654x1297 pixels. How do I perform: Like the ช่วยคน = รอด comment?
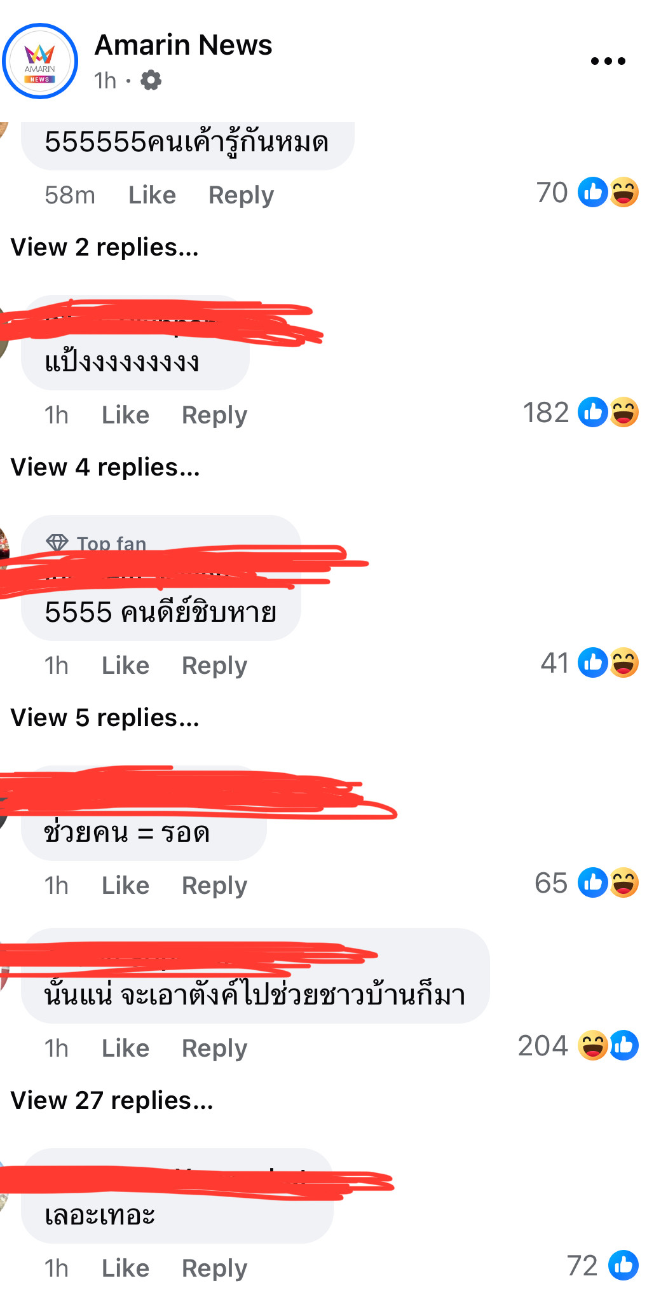pyautogui.click(x=125, y=886)
